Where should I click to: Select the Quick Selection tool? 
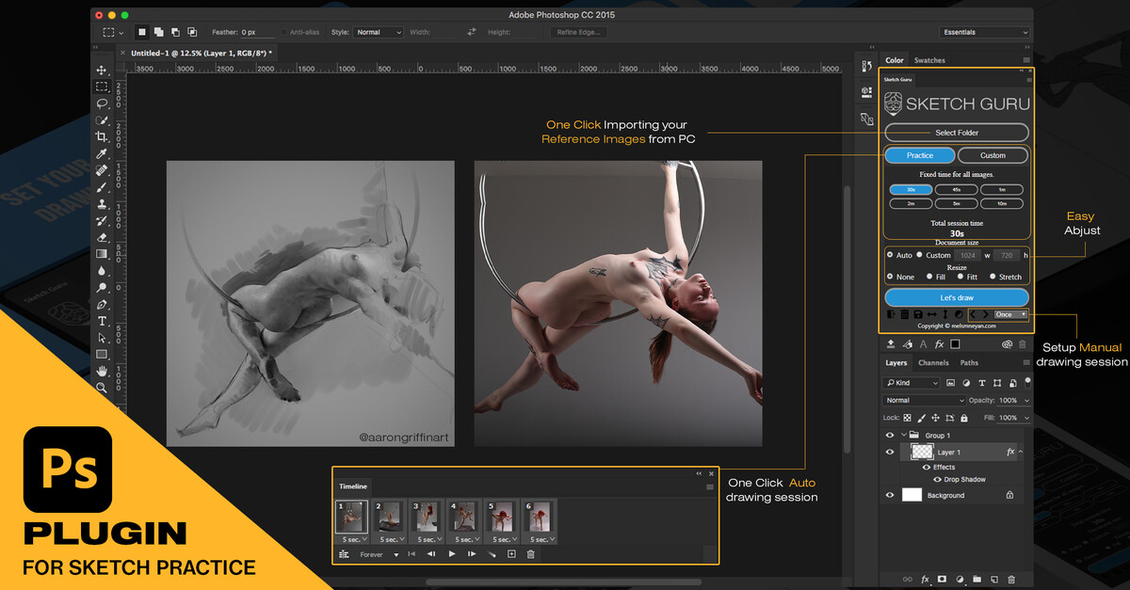tap(101, 120)
